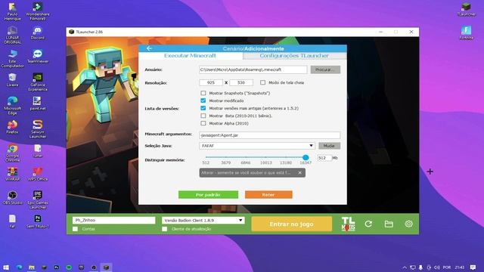Click the Por padrão button
The height and width of the screenshot is (272, 484).
(x=209, y=195)
